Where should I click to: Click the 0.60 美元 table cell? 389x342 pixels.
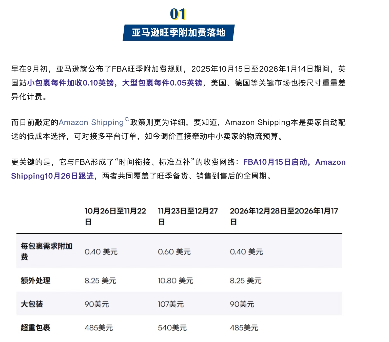tap(174, 252)
